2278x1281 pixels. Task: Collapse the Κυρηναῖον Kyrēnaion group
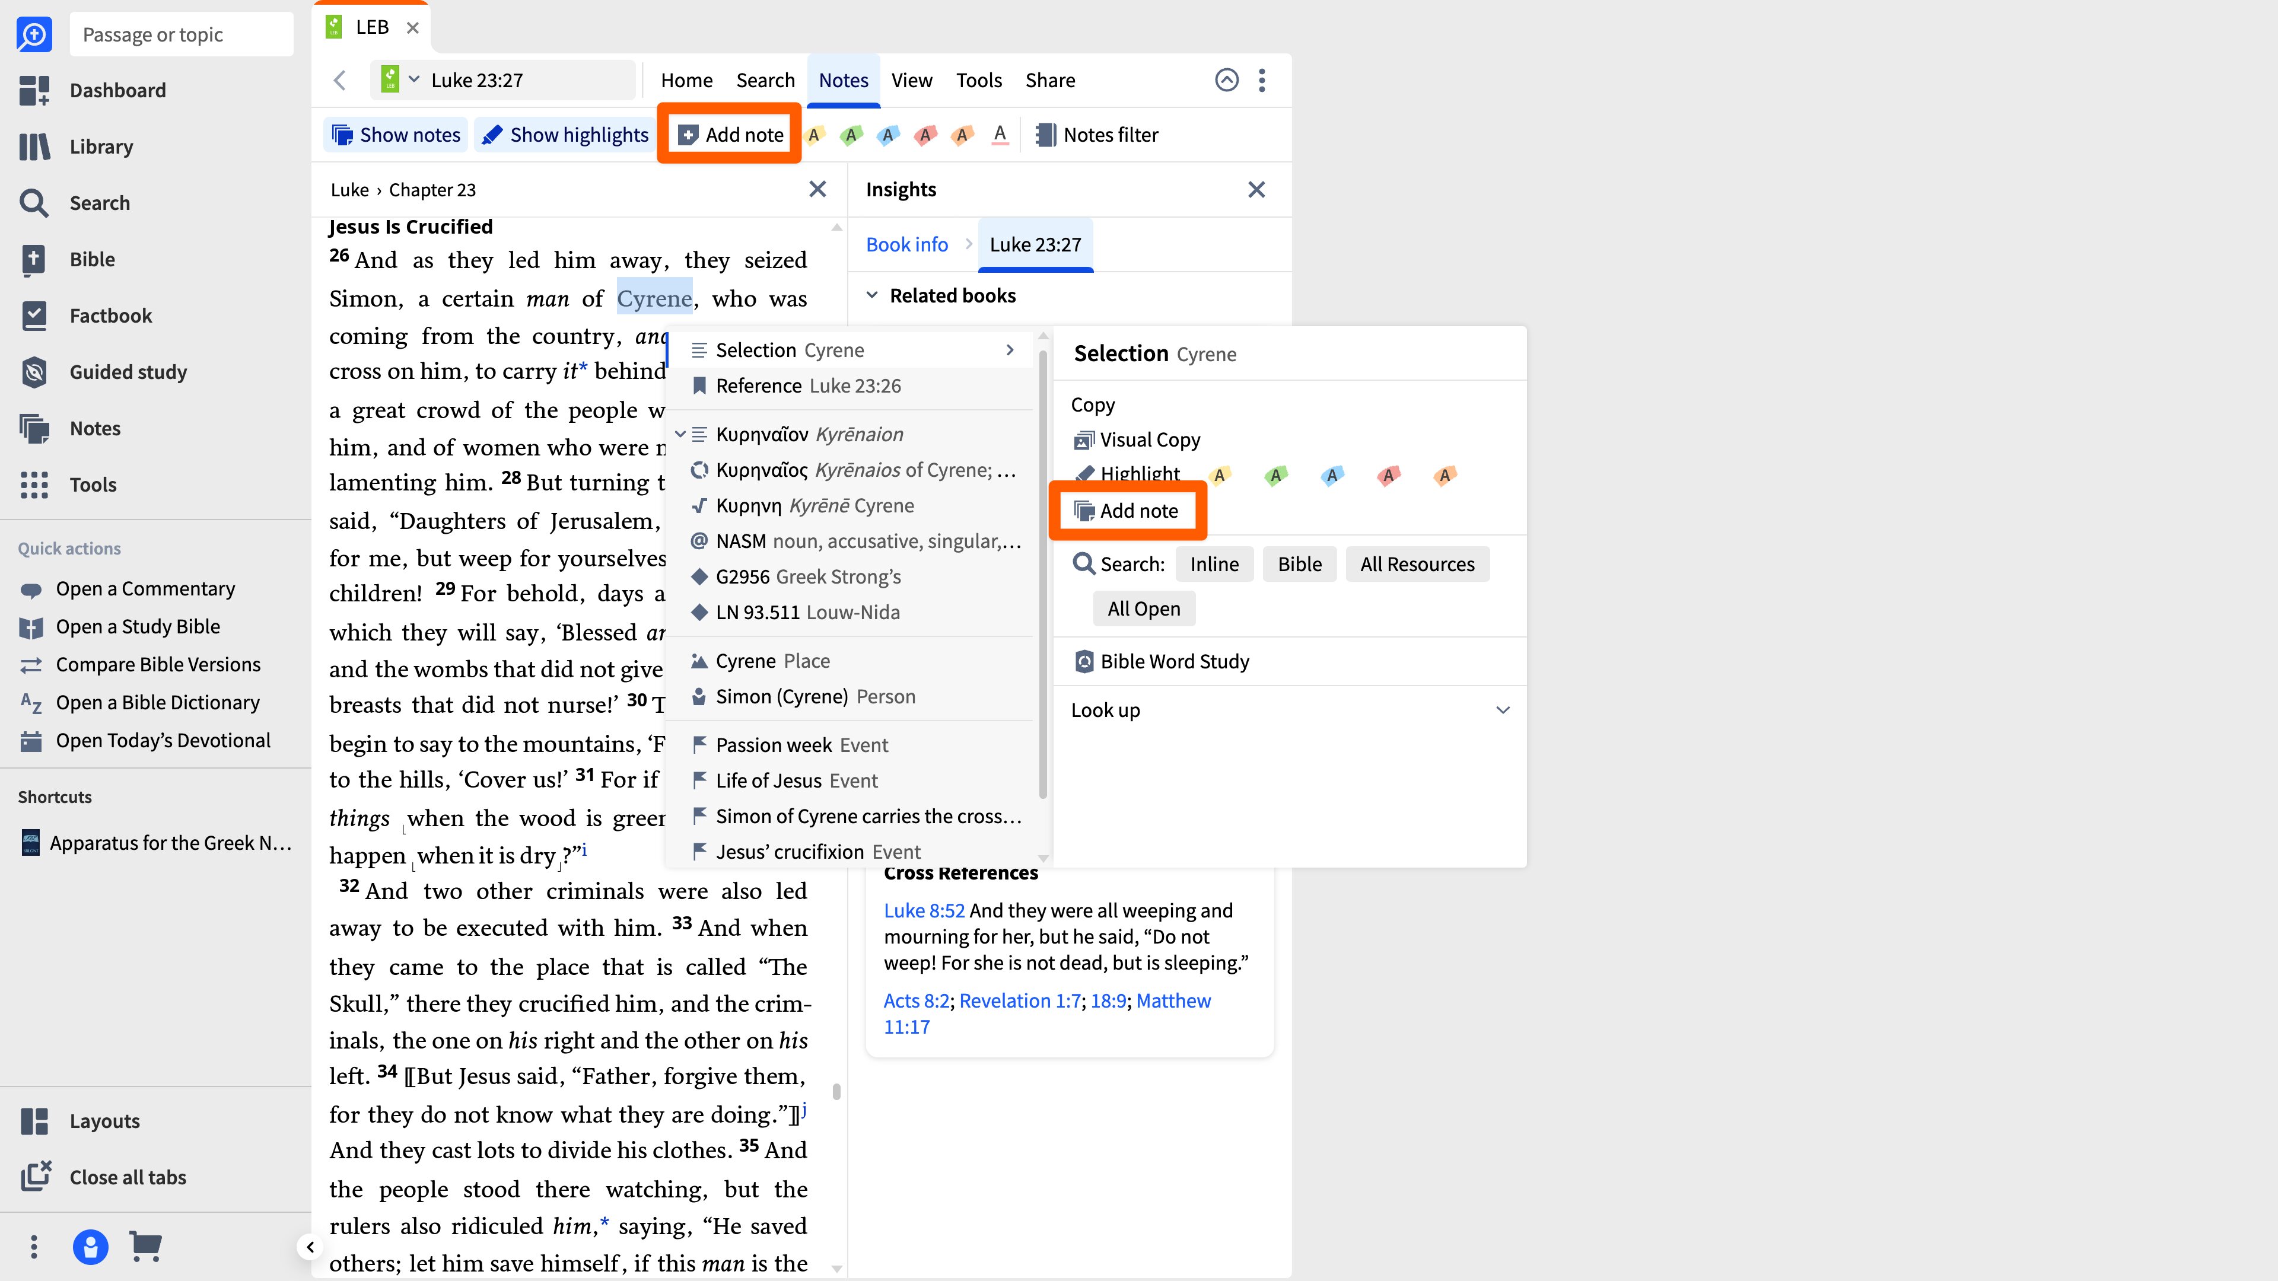(680, 434)
